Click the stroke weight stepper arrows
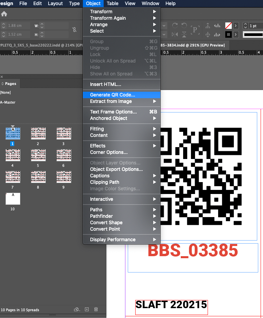Image resolution: width=263 pixels, height=318 pixels. pos(246,26)
